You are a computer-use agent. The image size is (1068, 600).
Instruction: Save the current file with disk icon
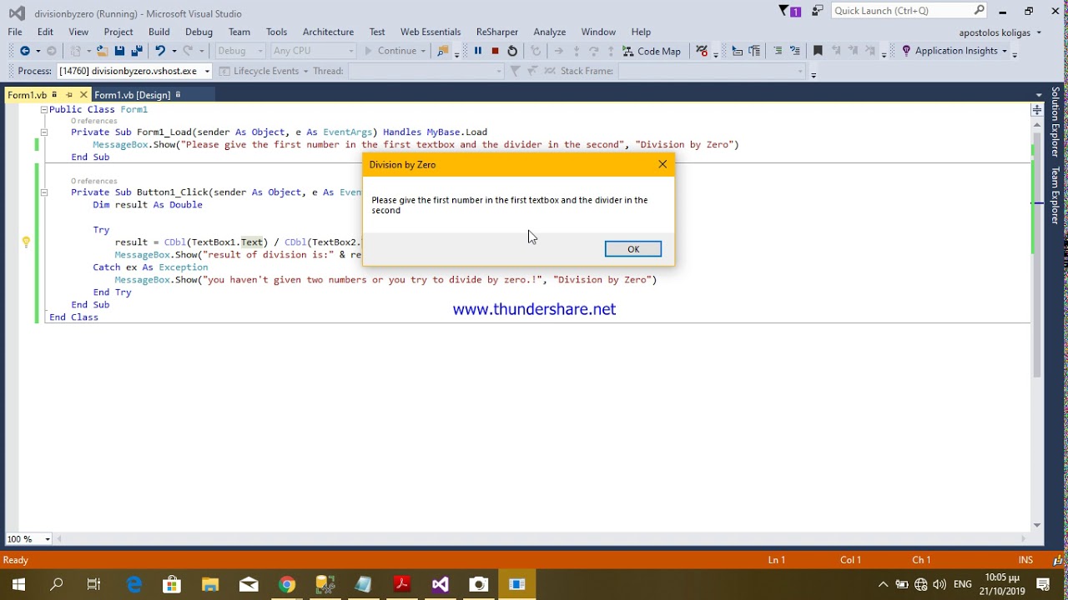click(x=119, y=51)
